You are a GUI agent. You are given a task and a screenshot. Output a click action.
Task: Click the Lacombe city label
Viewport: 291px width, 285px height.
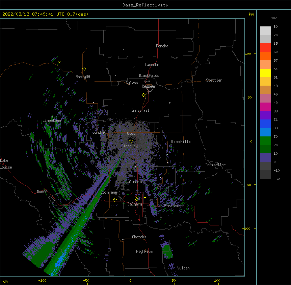152,65
